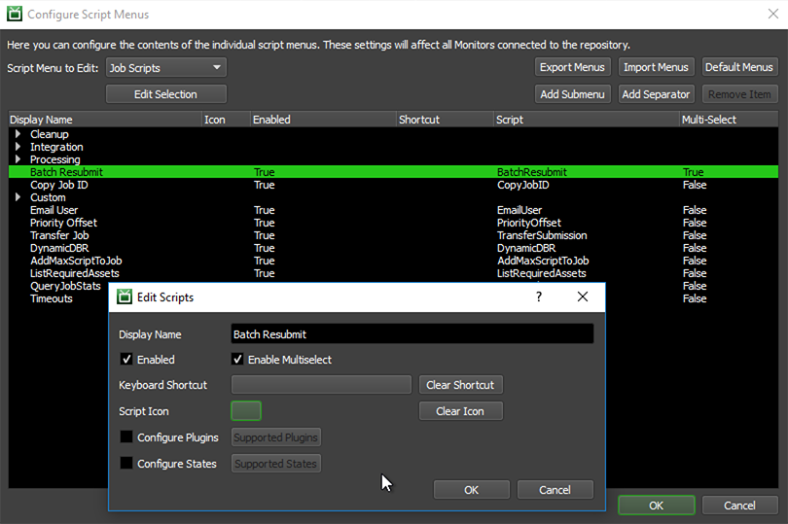Click the Clear Shortcut button
The height and width of the screenshot is (524, 788).
point(461,385)
